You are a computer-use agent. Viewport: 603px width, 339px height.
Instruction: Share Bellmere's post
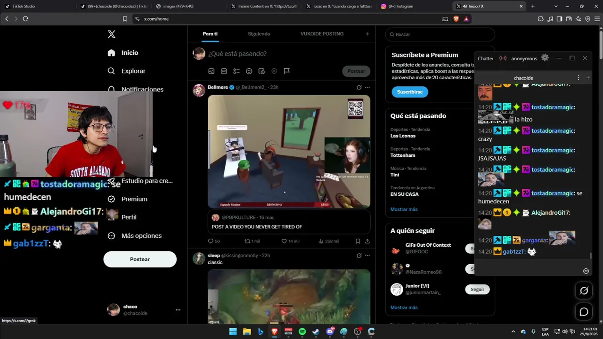(x=367, y=241)
